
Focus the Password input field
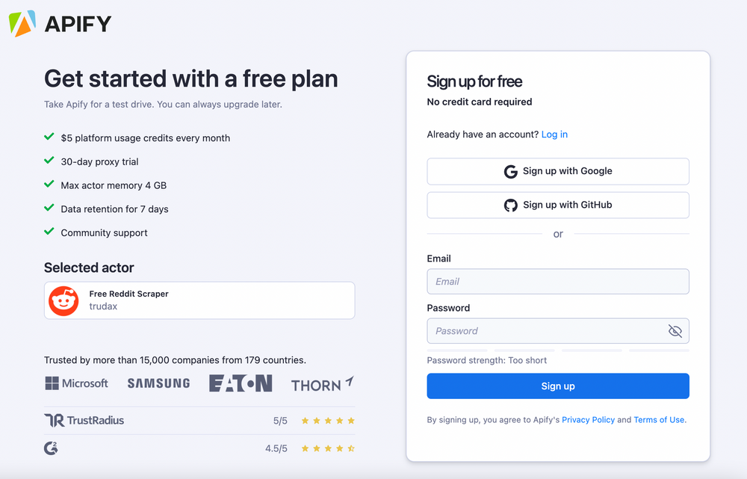click(545, 331)
